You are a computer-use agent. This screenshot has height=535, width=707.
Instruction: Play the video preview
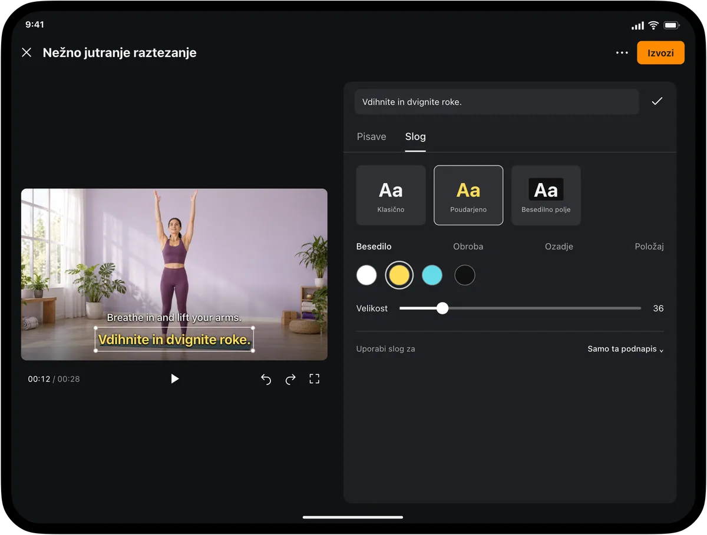click(x=174, y=379)
